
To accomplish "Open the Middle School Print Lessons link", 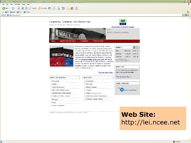I will click(62, 93).
